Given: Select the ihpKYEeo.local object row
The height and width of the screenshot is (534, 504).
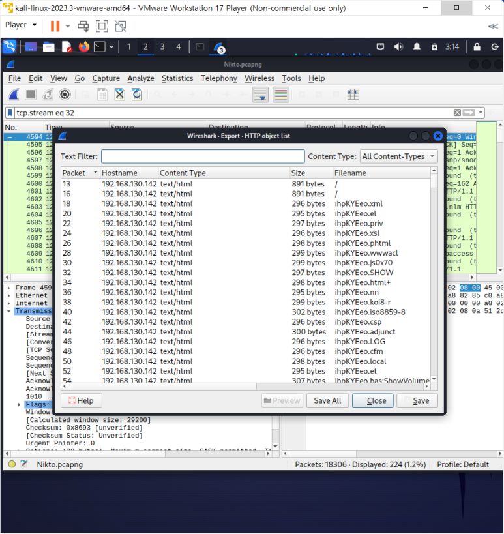Looking at the screenshot, I should (246, 361).
